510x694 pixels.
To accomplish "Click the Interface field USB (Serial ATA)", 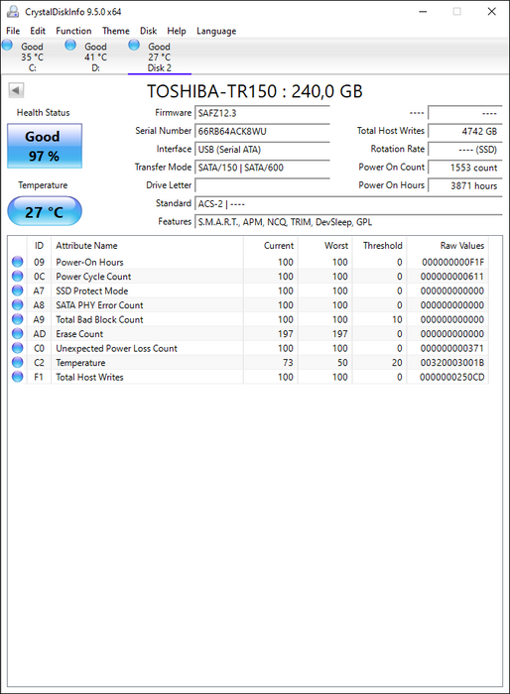I will click(262, 149).
